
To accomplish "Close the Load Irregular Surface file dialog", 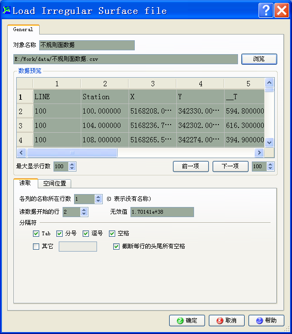I will (281, 10).
